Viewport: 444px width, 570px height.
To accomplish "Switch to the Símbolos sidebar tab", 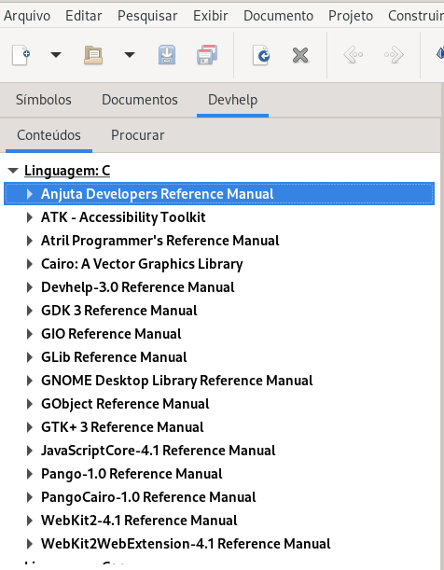I will click(x=44, y=100).
